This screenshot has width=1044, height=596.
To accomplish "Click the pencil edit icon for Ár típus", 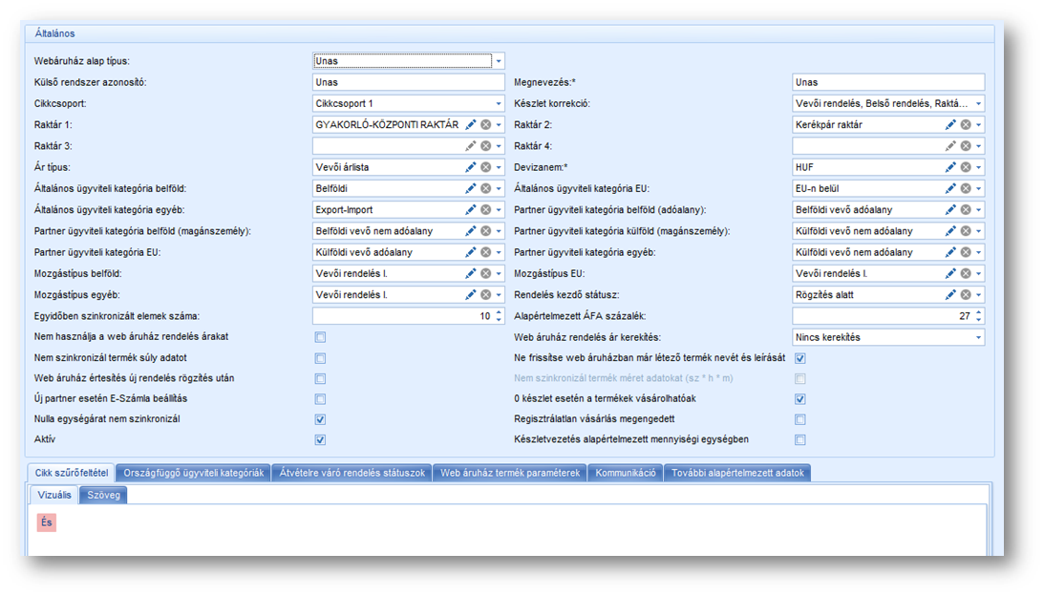I will [470, 167].
